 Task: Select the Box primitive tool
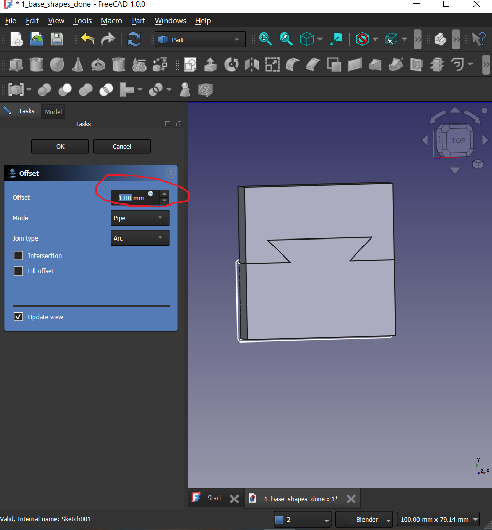click(x=16, y=64)
